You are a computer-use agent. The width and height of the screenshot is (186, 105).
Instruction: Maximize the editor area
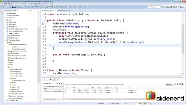[x=184, y=10]
